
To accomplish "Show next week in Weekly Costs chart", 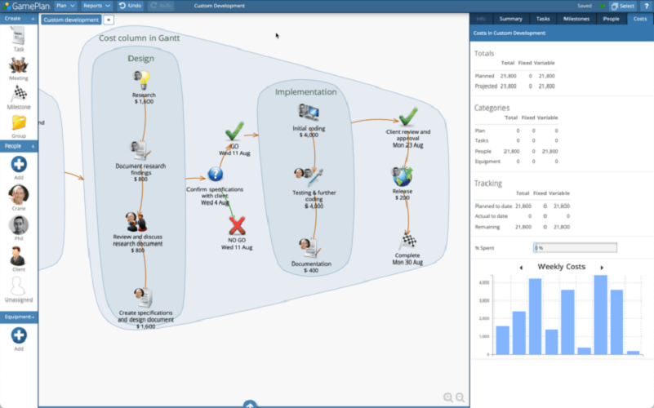I will [602, 268].
